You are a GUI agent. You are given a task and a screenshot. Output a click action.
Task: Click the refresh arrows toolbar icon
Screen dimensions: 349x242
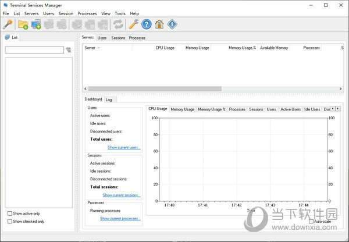point(118,24)
